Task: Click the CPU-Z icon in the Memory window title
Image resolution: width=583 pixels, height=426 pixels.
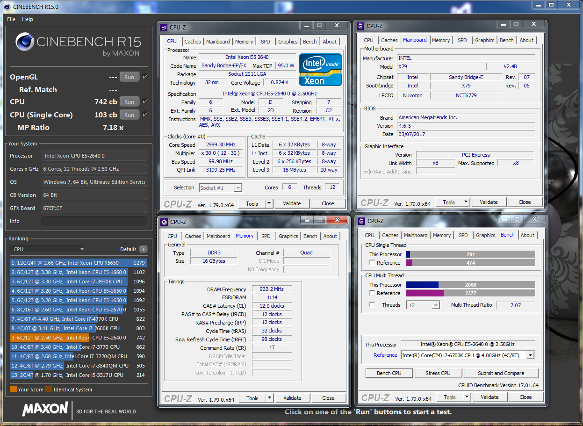Action: (x=164, y=222)
